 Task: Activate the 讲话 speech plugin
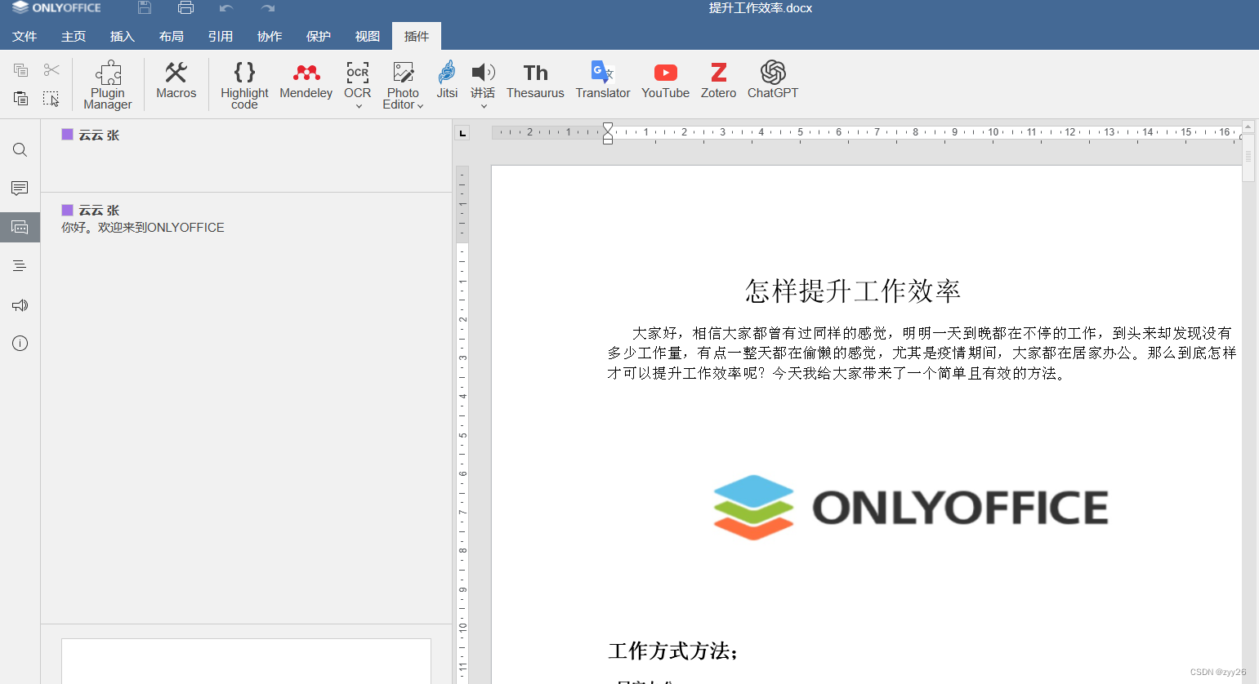click(x=483, y=80)
